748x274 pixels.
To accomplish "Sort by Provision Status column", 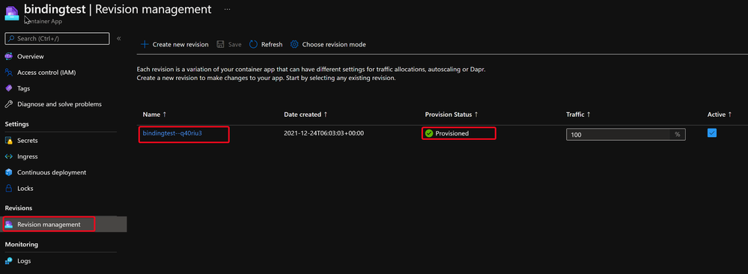I will click(x=451, y=115).
